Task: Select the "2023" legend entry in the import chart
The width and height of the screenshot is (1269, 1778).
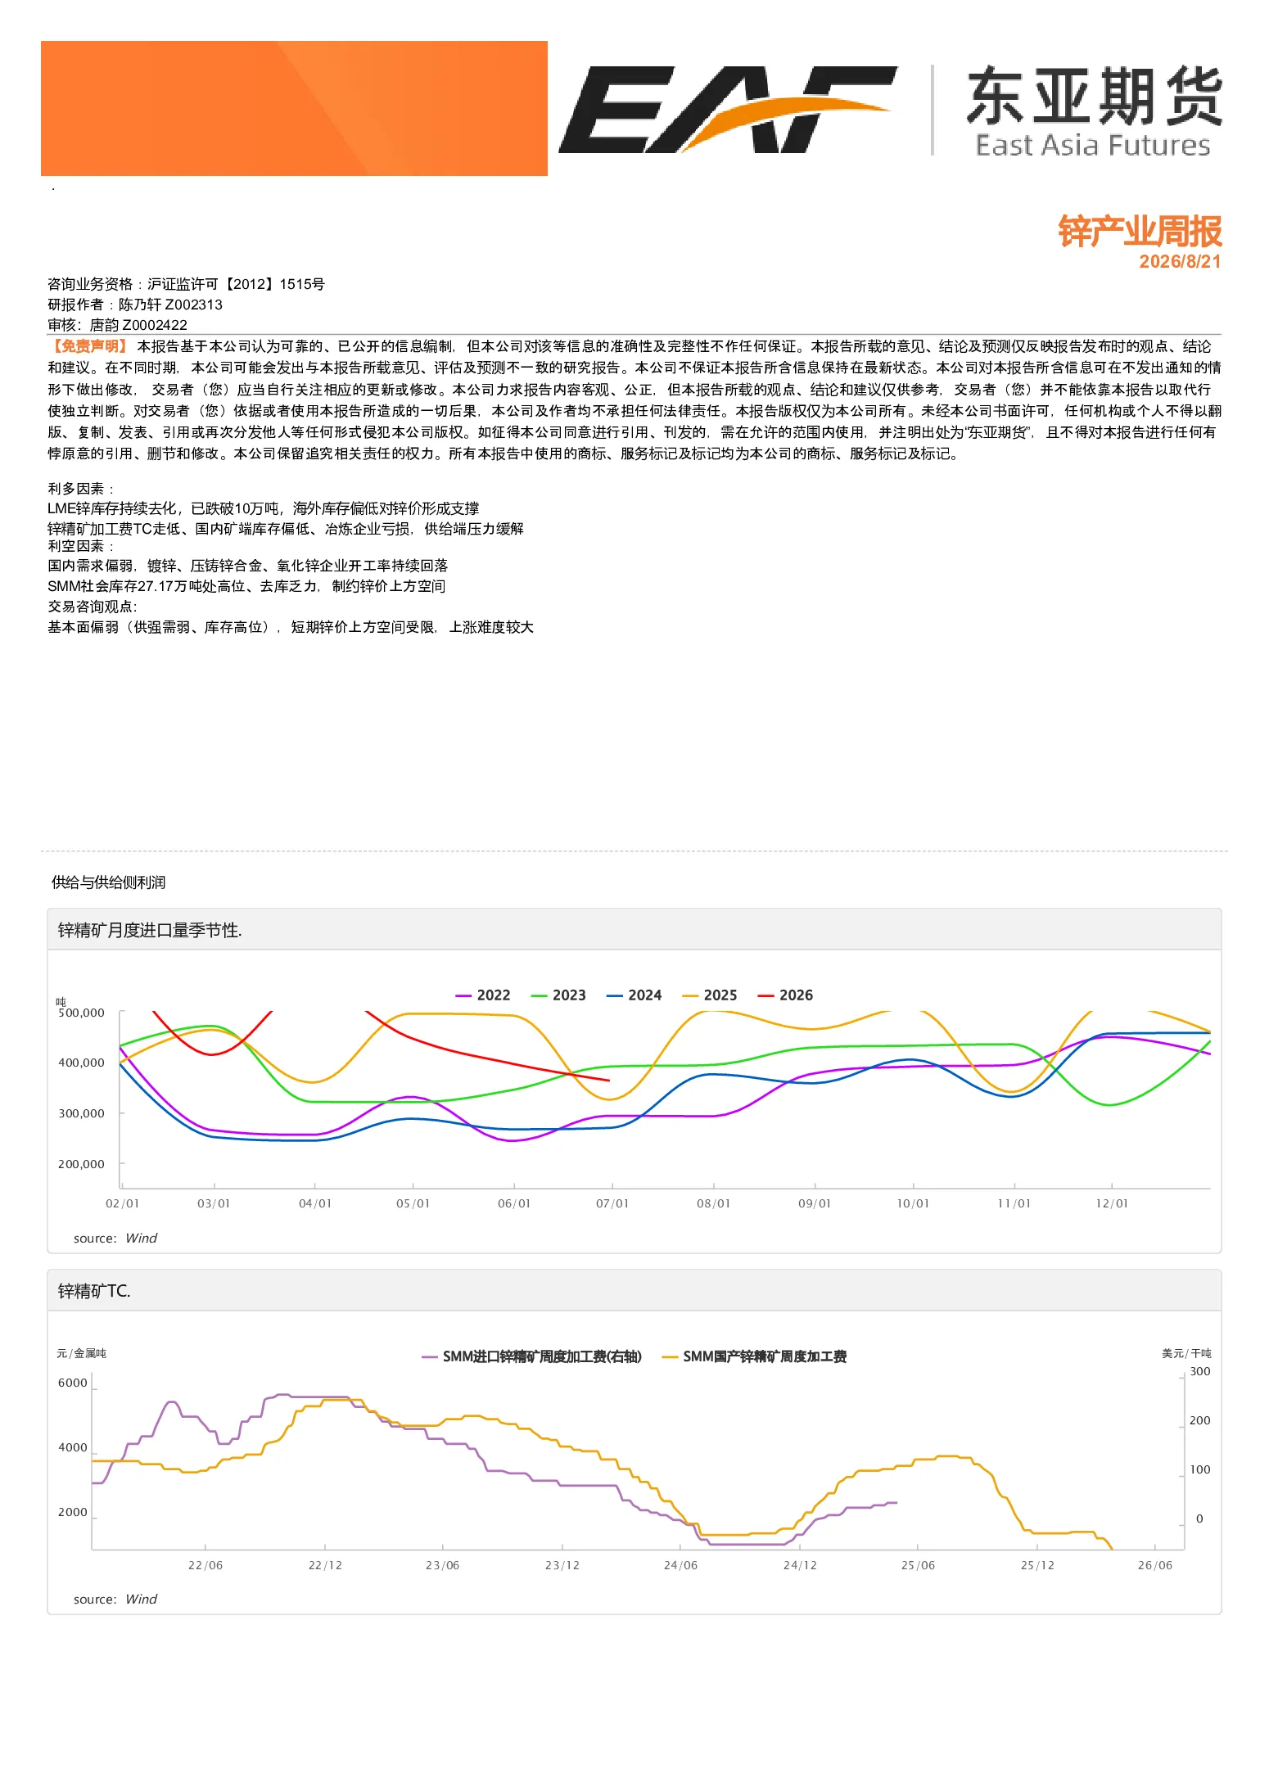Action: click(558, 995)
